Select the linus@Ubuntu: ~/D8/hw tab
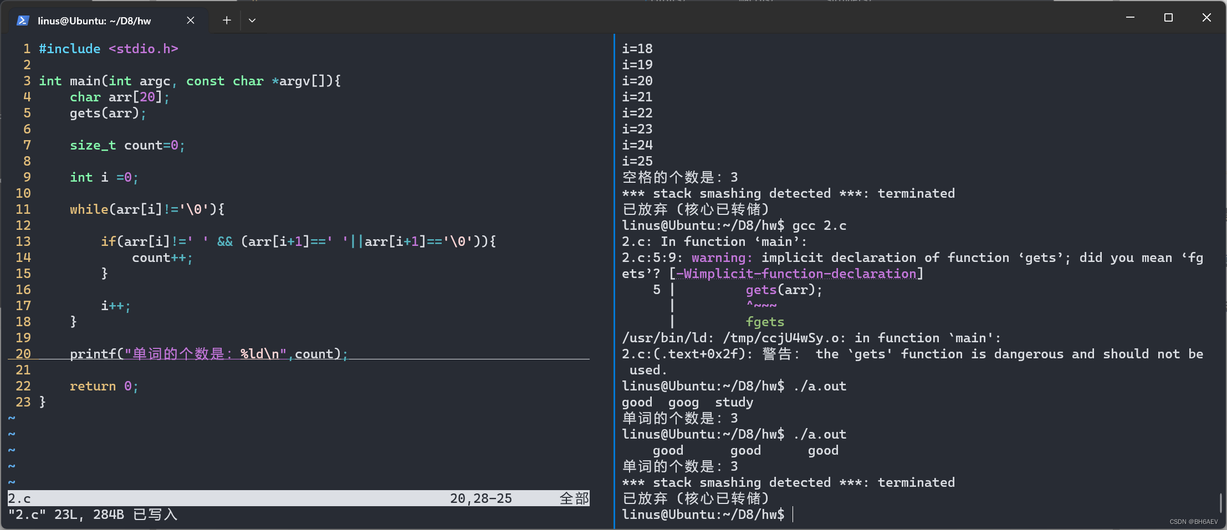The width and height of the screenshot is (1227, 530). point(94,21)
